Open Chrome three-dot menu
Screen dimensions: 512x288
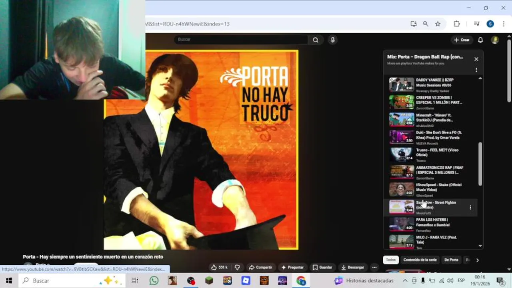point(504,24)
